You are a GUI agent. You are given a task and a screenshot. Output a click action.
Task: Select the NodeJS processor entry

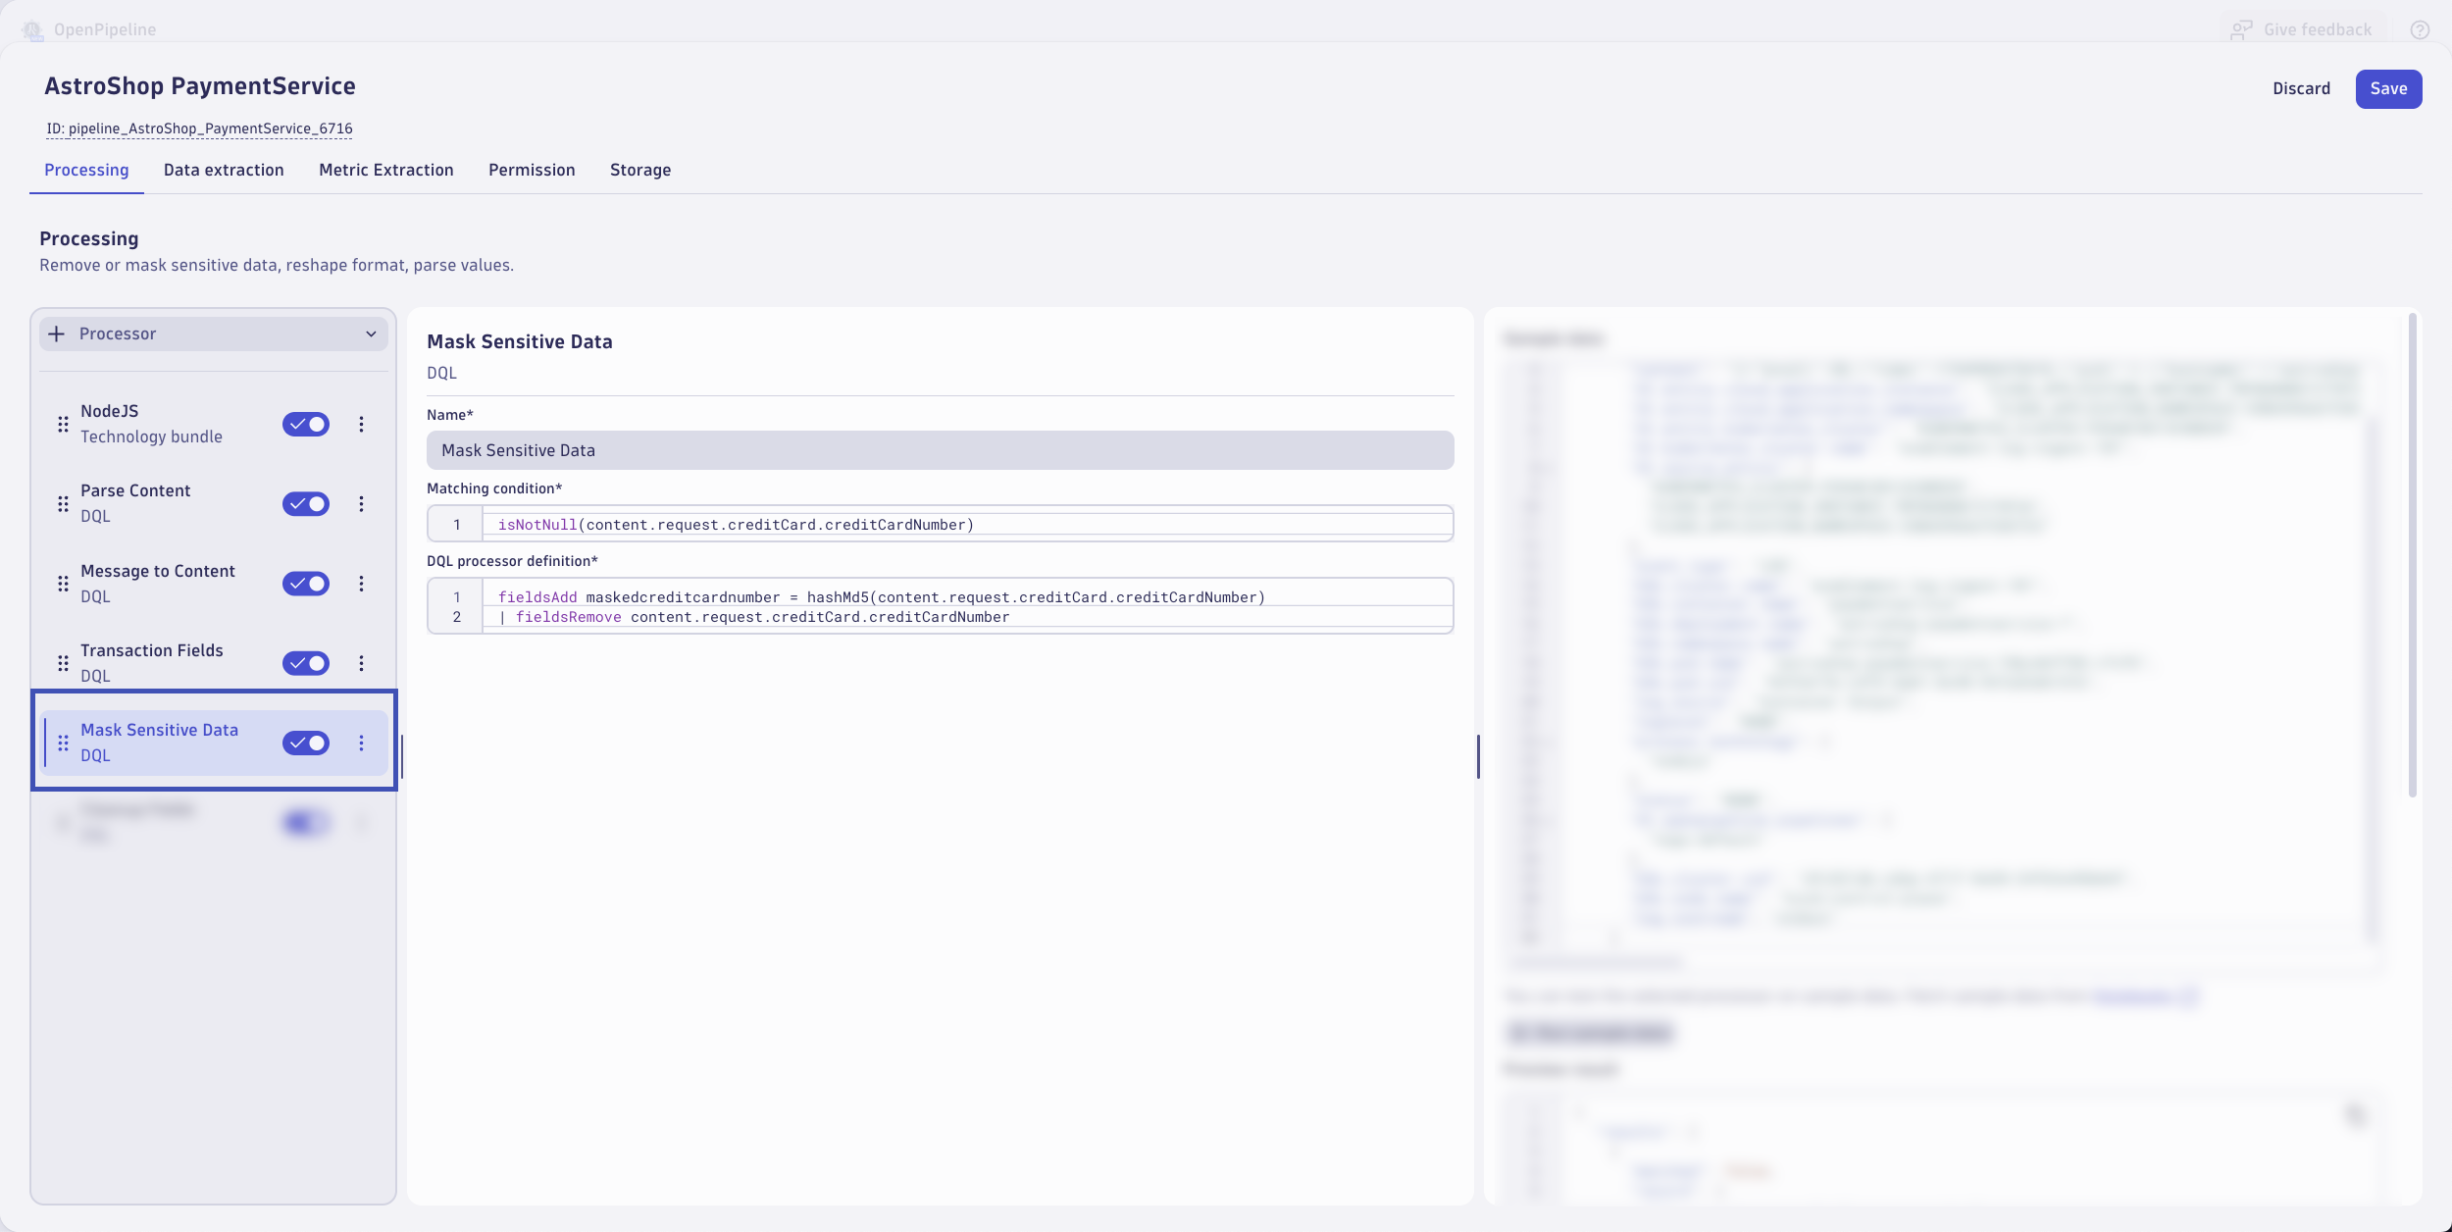213,424
